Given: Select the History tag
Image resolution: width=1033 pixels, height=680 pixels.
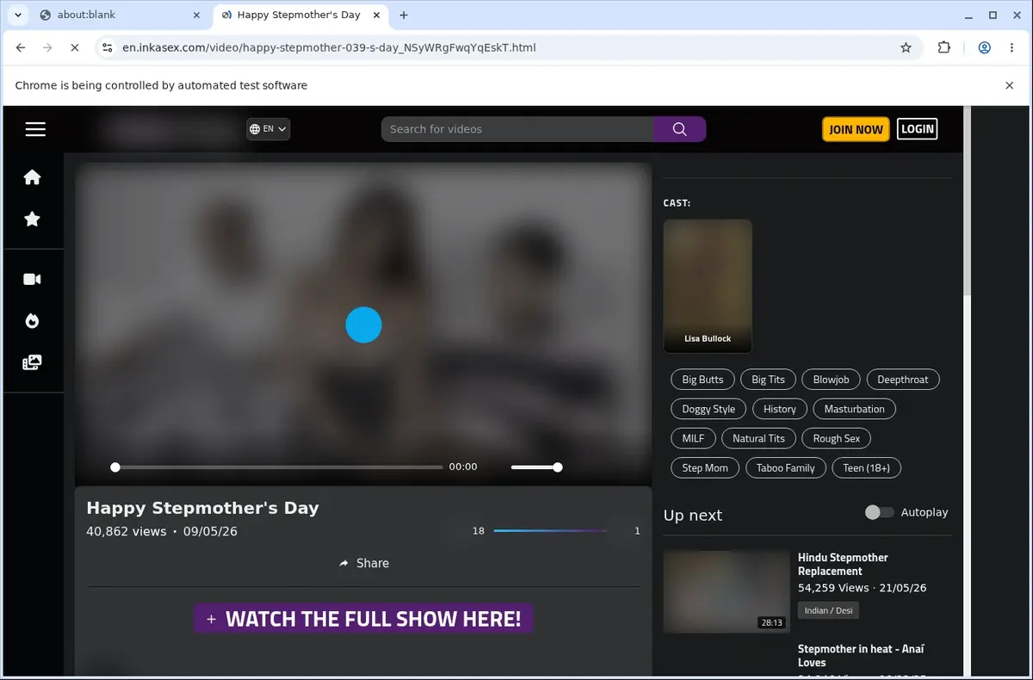Looking at the screenshot, I should (779, 409).
